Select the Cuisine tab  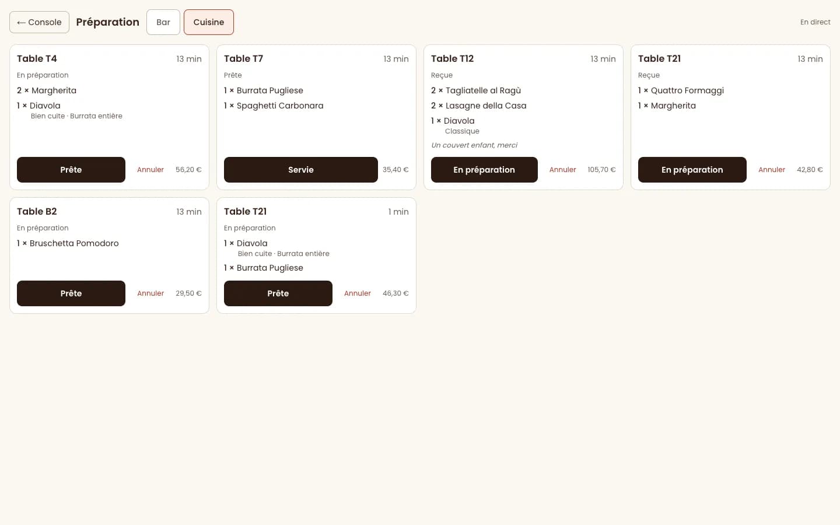point(209,22)
